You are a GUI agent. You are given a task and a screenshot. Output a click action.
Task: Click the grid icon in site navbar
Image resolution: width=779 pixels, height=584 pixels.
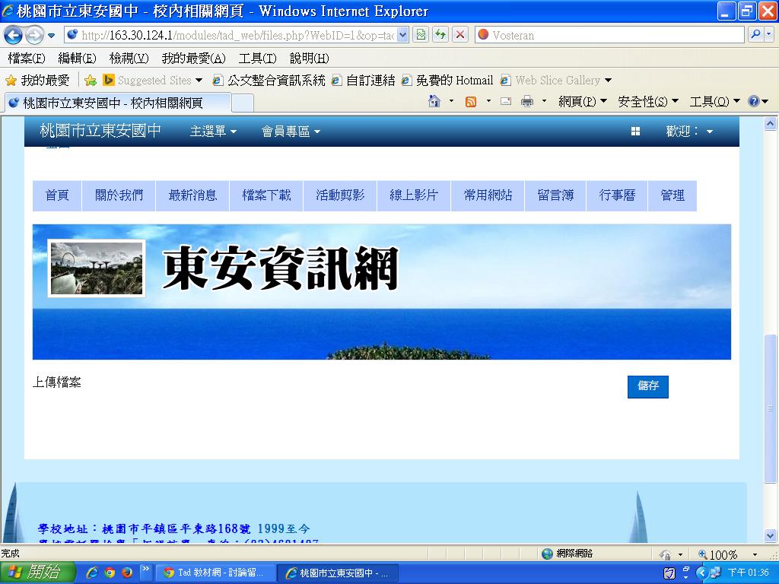[x=635, y=132]
